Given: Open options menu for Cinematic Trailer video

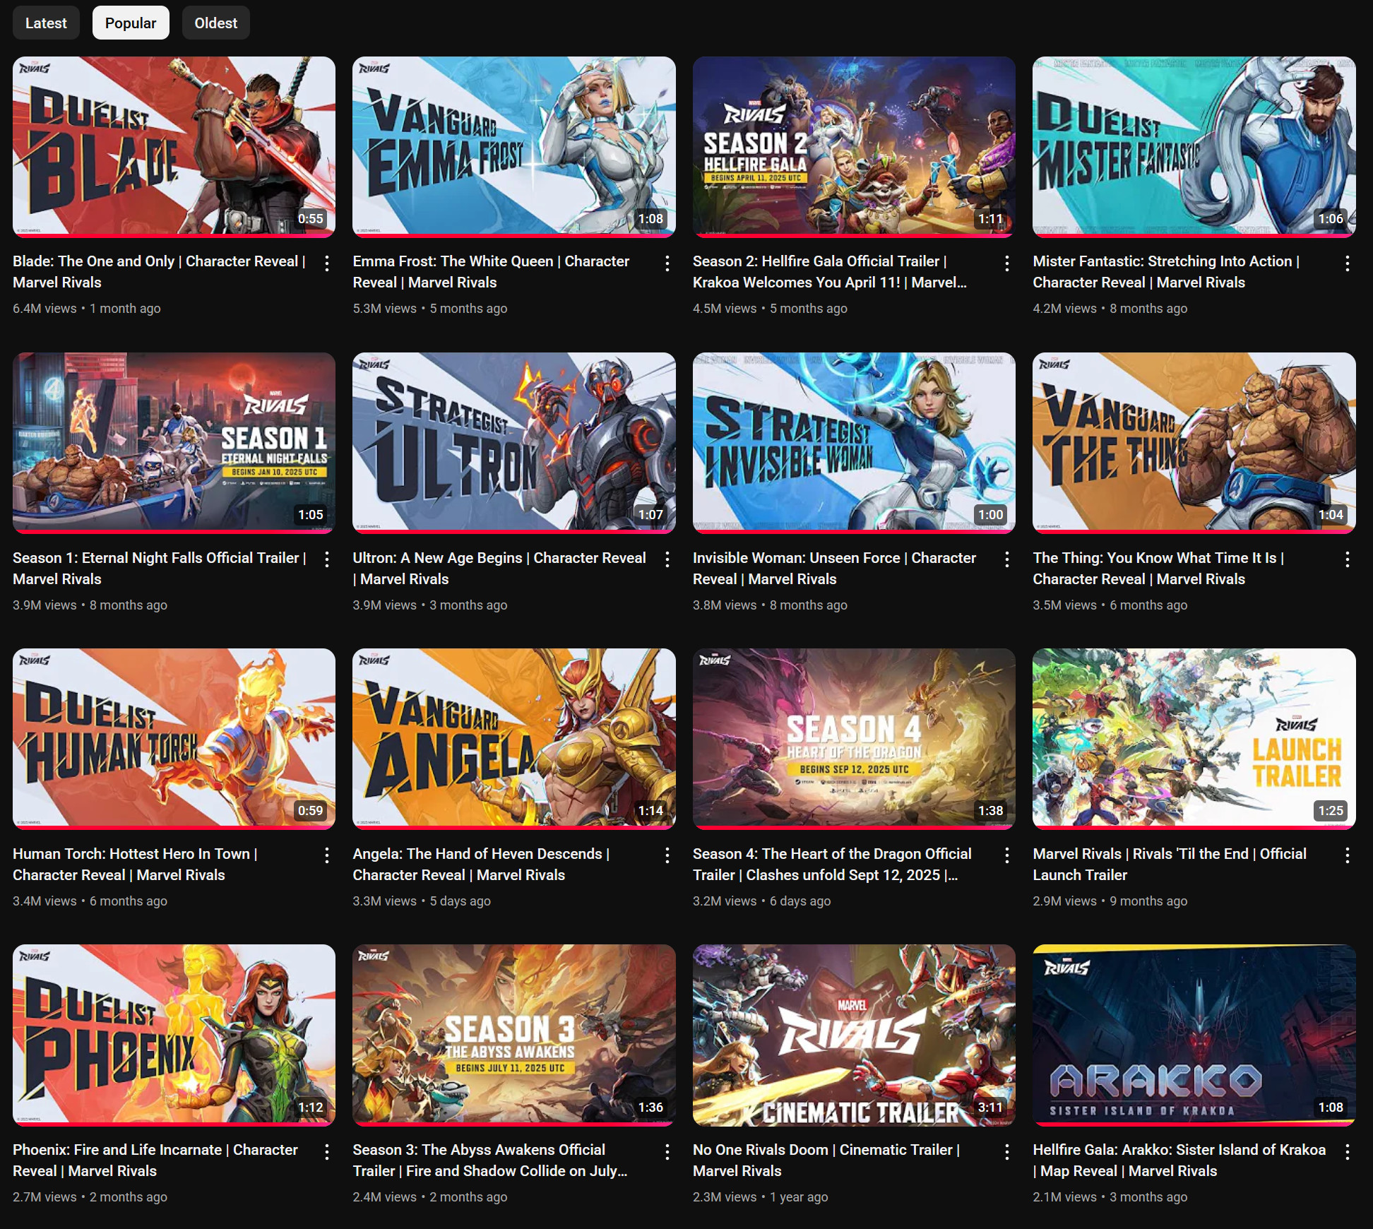Looking at the screenshot, I should point(1006,1152).
